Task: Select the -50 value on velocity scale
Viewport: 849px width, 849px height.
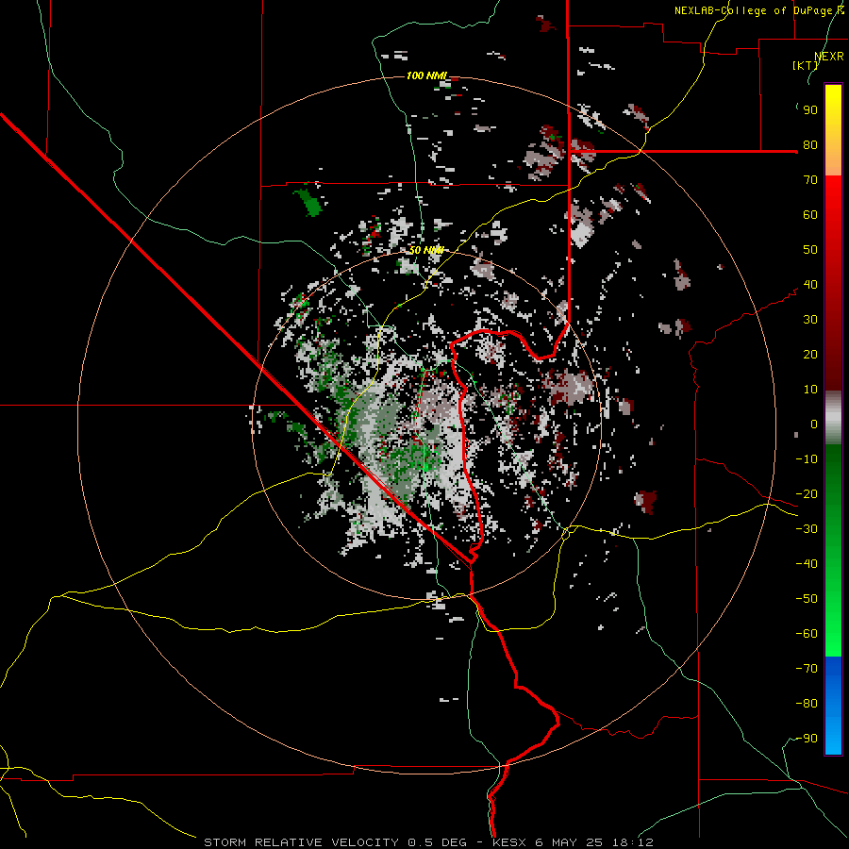Action: click(x=807, y=599)
